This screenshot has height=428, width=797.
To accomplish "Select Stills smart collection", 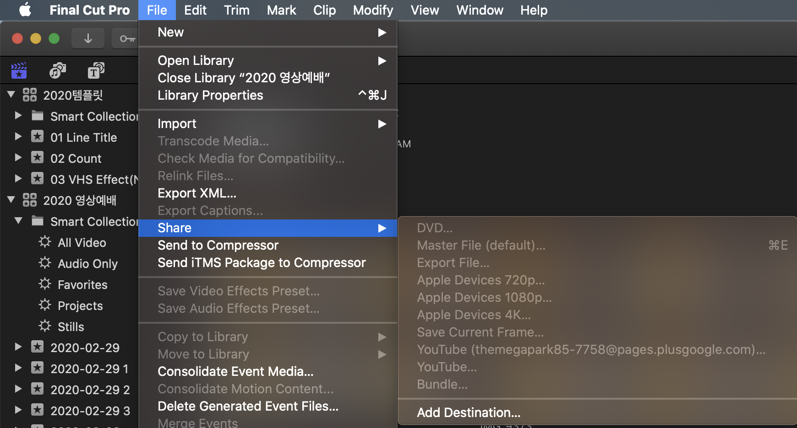I will click(71, 326).
